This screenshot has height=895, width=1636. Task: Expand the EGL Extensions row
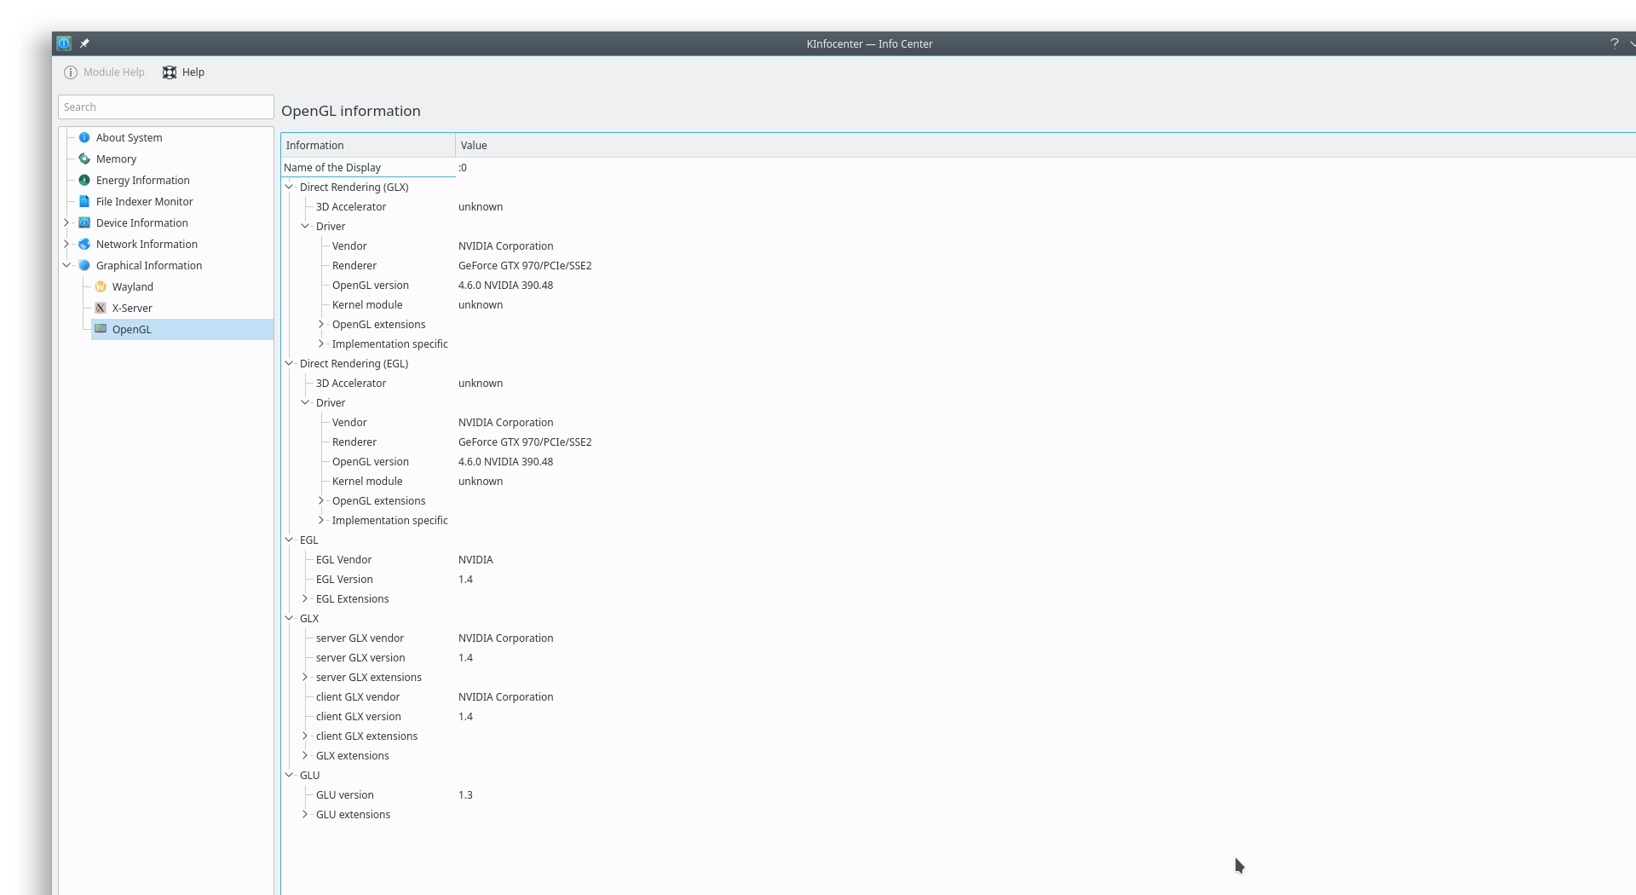pyautogui.click(x=305, y=598)
